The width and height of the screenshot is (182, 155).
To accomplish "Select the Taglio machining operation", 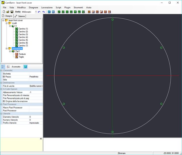I will pos(21,57).
